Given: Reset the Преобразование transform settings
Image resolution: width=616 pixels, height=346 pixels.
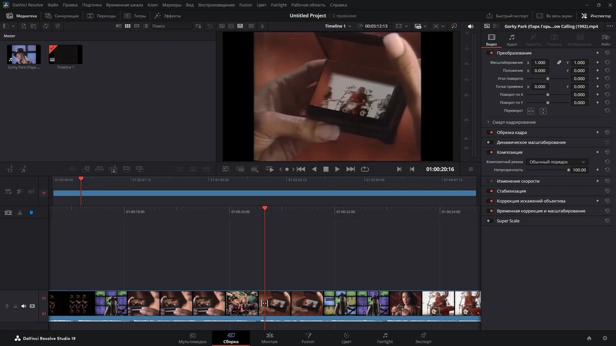Looking at the screenshot, I should (607, 53).
